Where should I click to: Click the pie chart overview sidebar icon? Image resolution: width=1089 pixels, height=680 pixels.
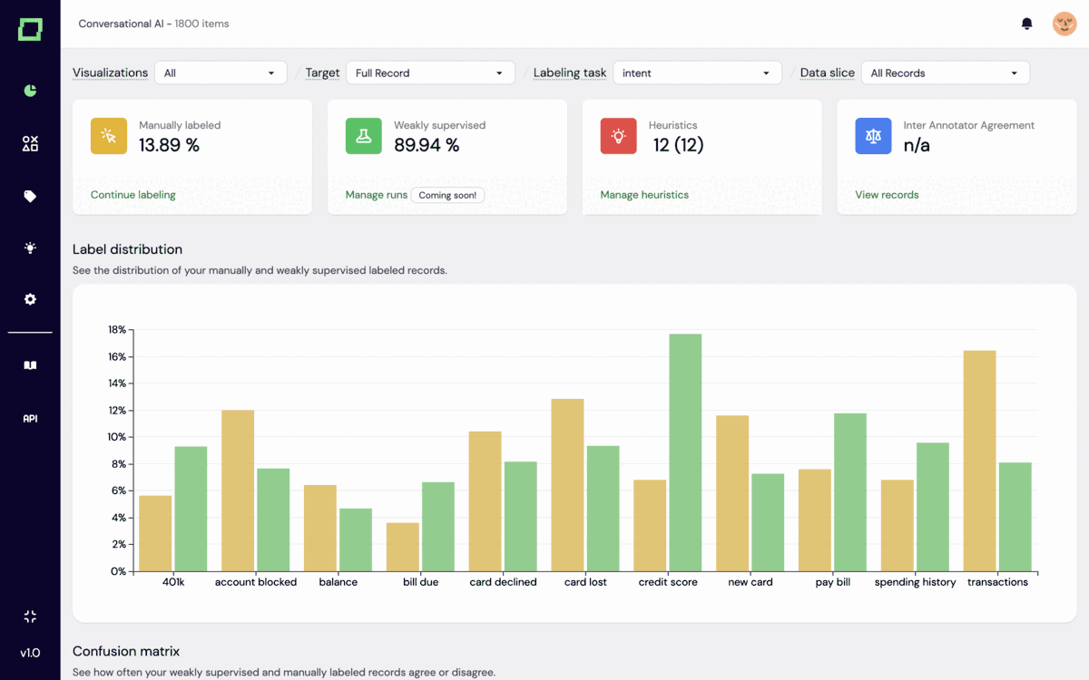(x=30, y=91)
